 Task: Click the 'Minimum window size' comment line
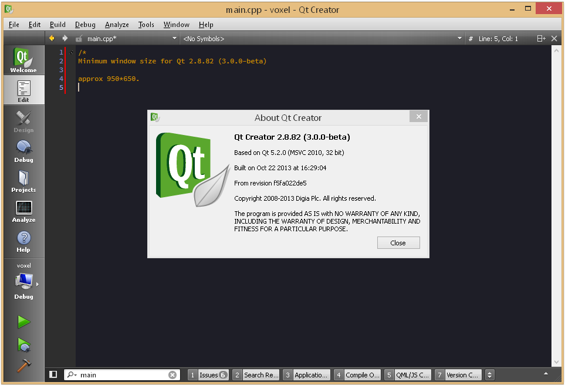[x=172, y=61]
